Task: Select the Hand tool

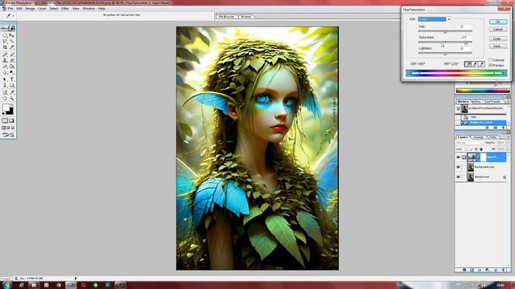Action: point(5,98)
